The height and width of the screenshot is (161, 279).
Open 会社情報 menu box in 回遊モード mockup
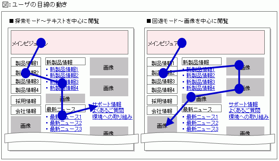pyautogui.click(x=162, y=110)
